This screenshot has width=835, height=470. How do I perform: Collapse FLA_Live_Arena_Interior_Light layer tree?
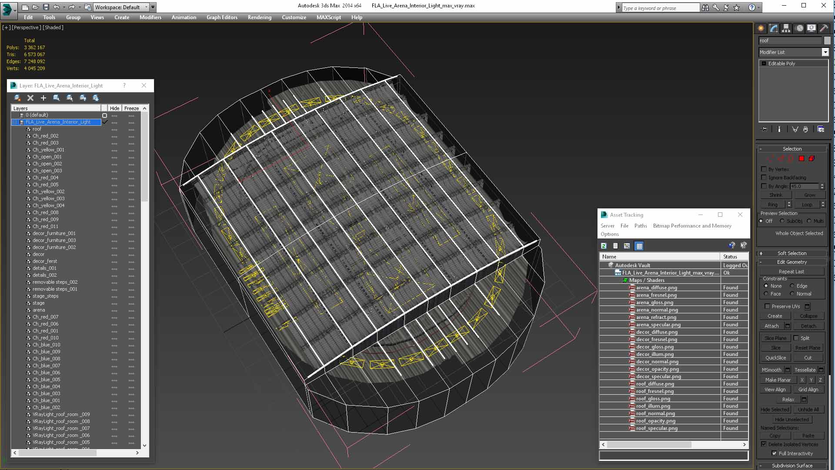(14, 122)
